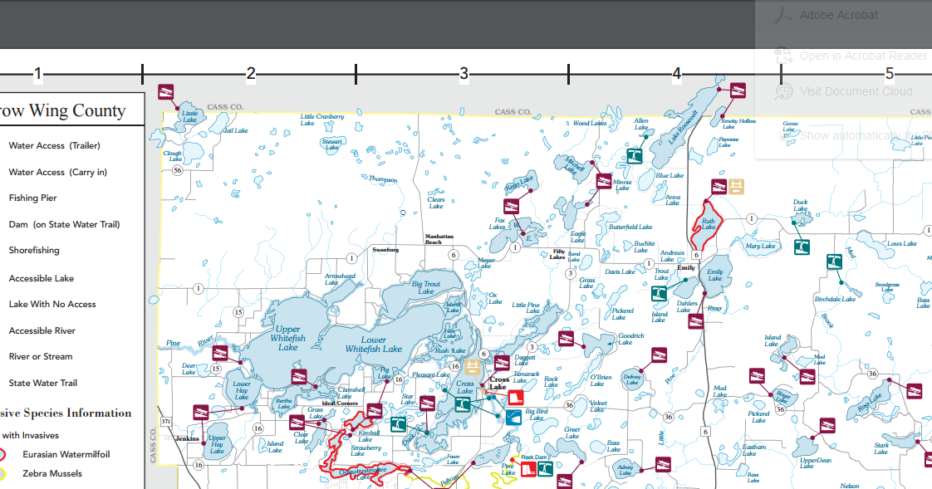Viewport: 932px width, 489px height.
Task: Select Visit Document Cloud menu entry
Action: (843, 91)
